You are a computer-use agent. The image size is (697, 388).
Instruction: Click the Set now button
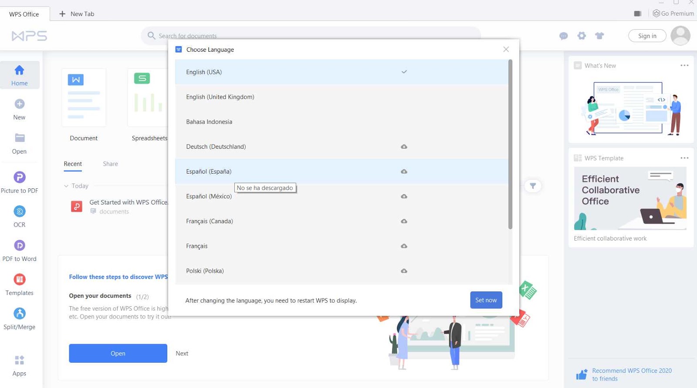[x=486, y=300]
